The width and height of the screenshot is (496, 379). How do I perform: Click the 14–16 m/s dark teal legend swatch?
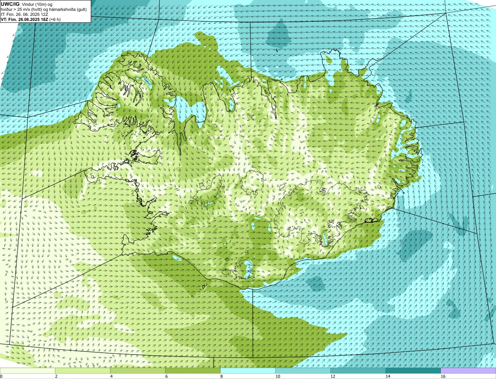[x=413, y=371]
